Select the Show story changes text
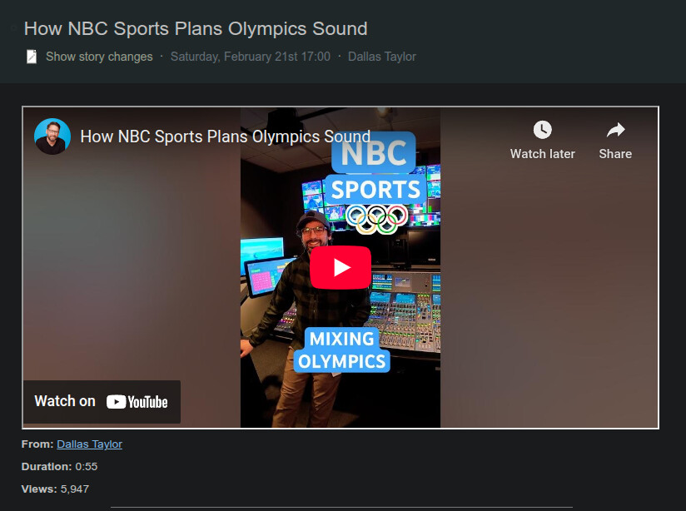 click(99, 57)
